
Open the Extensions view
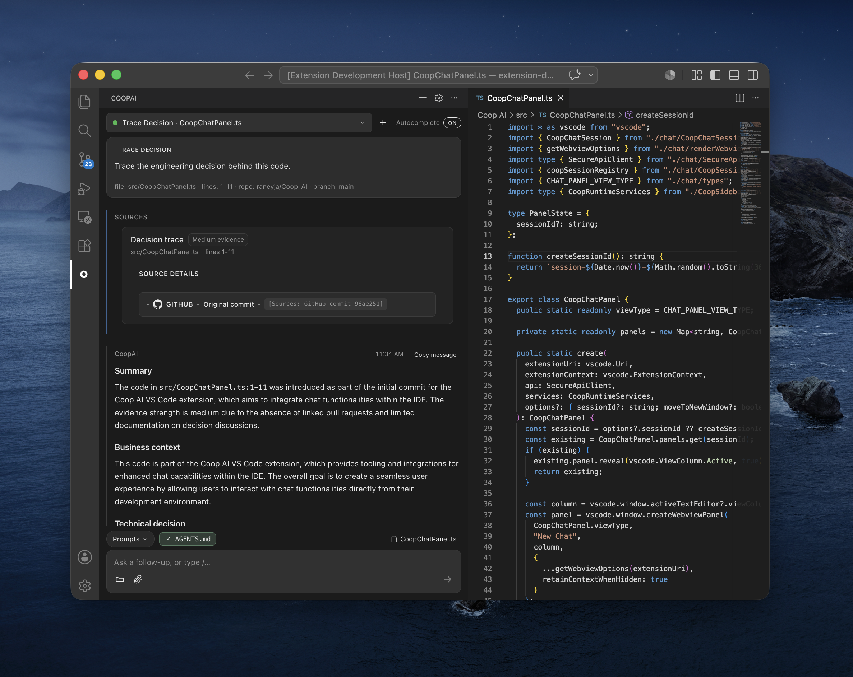84,246
